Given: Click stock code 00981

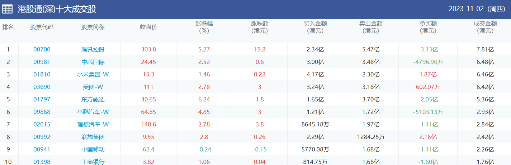Looking at the screenshot, I should 42,62.
